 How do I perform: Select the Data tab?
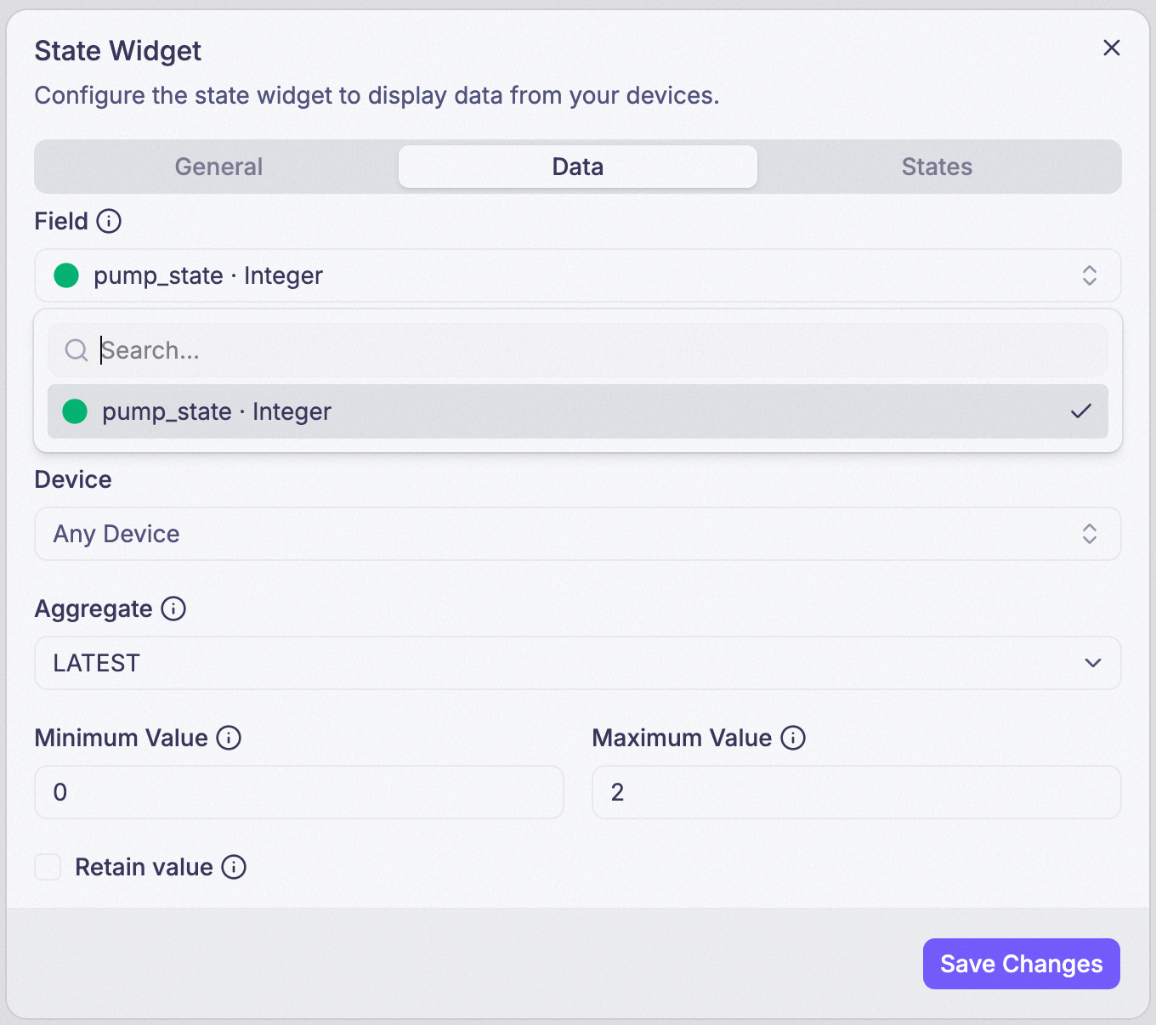(x=578, y=167)
